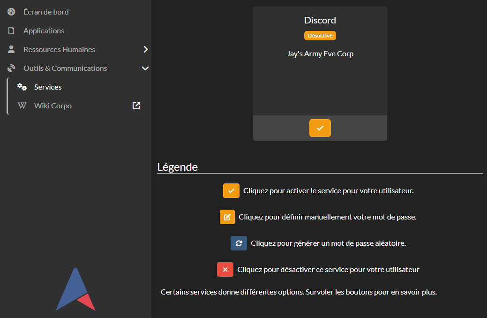Click the text 'Cliquez pour générer un mot de passe aléatoire'
The width and height of the screenshot is (487, 318).
click(x=328, y=243)
